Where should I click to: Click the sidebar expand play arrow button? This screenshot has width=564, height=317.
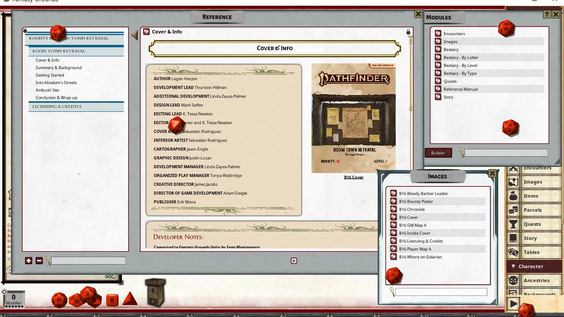click(x=513, y=304)
